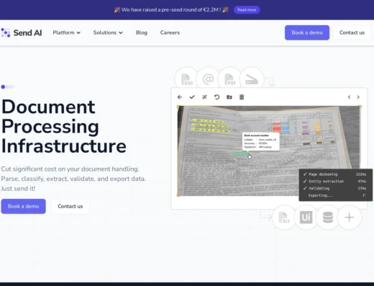The width and height of the screenshot is (374, 286).
Task: Select the magic wand icon in viewer toolbar
Action: pos(204,97)
